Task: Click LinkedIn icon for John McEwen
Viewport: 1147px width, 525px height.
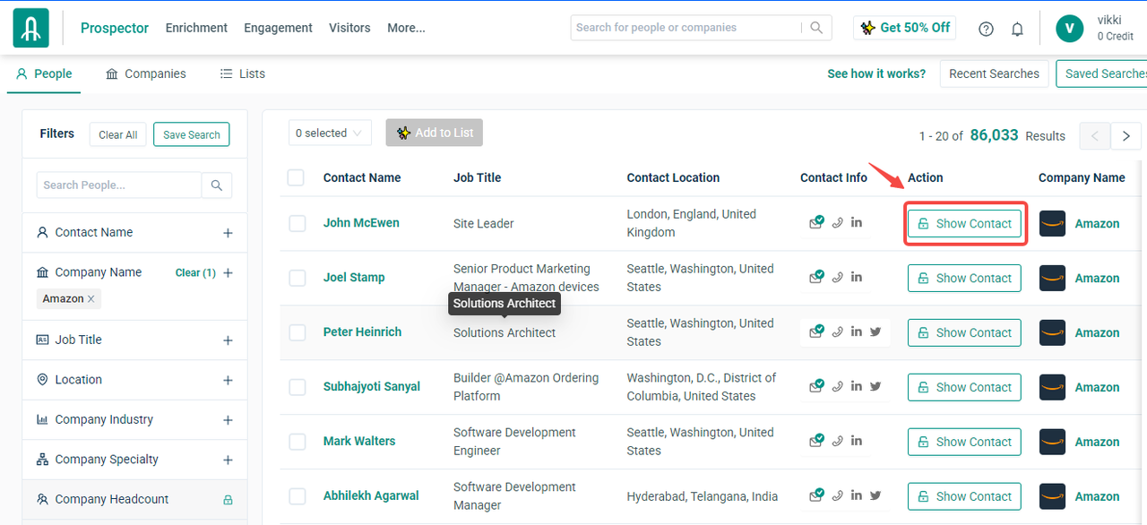Action: pyautogui.click(x=857, y=222)
